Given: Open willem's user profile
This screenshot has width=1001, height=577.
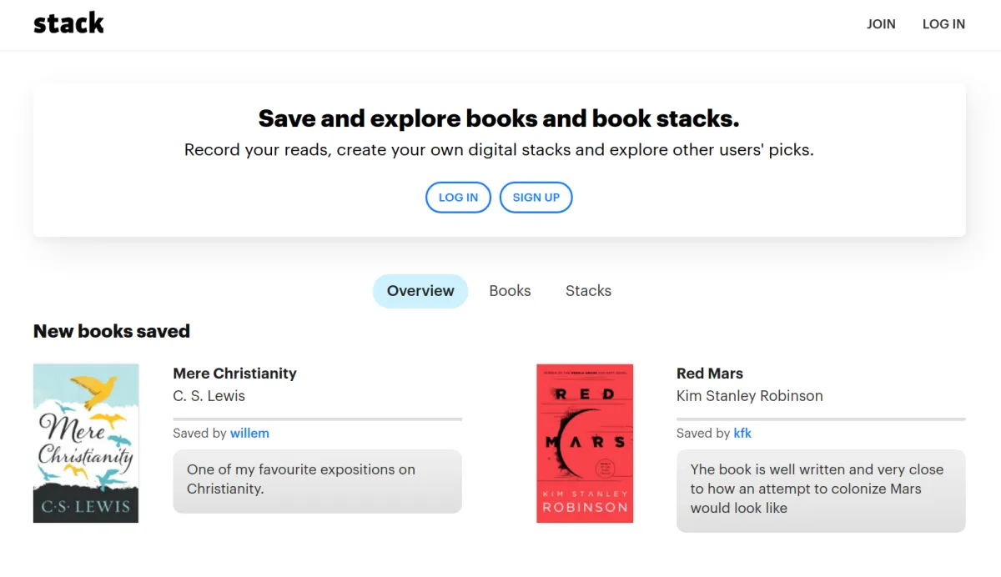Looking at the screenshot, I should pos(249,433).
